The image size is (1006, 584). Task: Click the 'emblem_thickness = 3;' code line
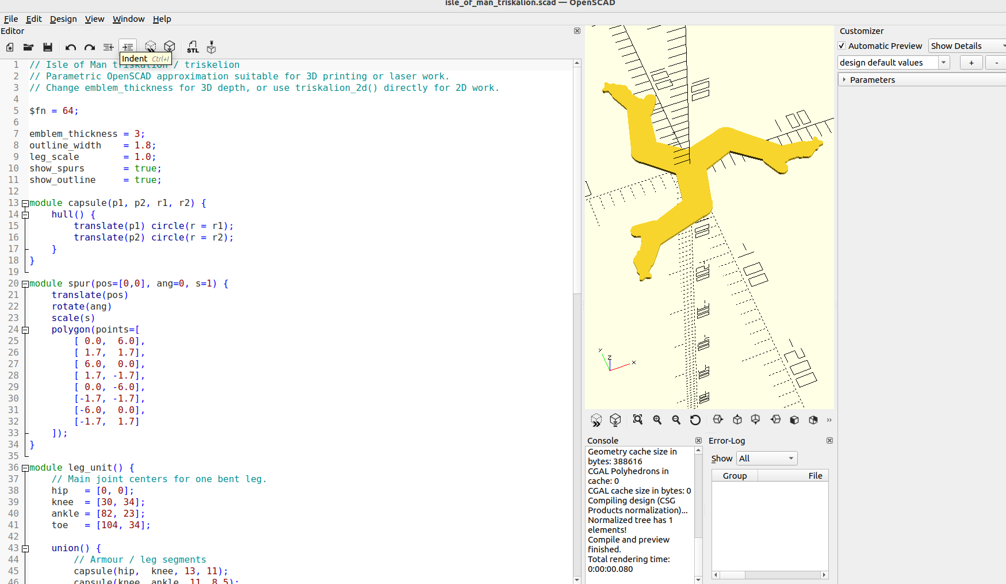(x=87, y=134)
